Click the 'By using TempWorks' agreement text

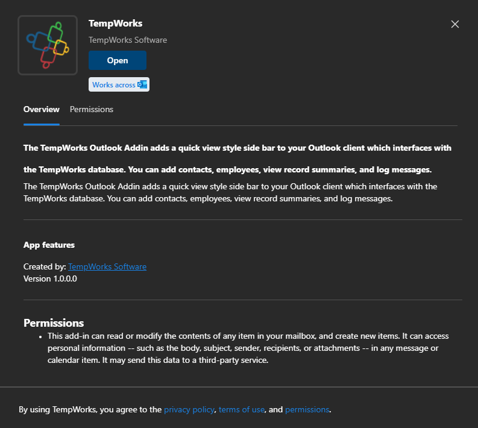(x=90, y=409)
